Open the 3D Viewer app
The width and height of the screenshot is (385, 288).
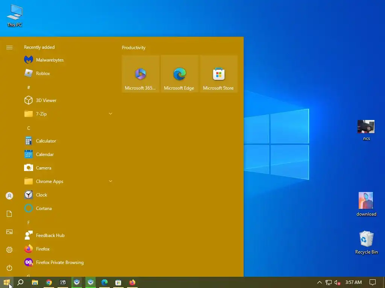pos(68,100)
